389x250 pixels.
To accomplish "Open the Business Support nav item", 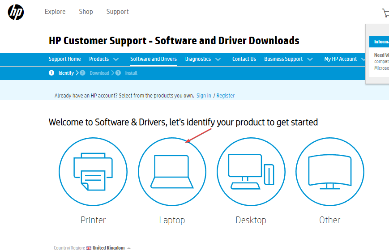I will point(283,59).
